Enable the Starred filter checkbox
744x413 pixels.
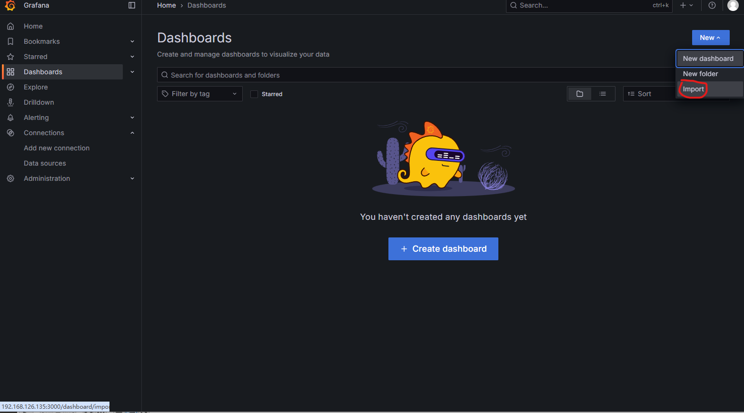click(x=254, y=94)
